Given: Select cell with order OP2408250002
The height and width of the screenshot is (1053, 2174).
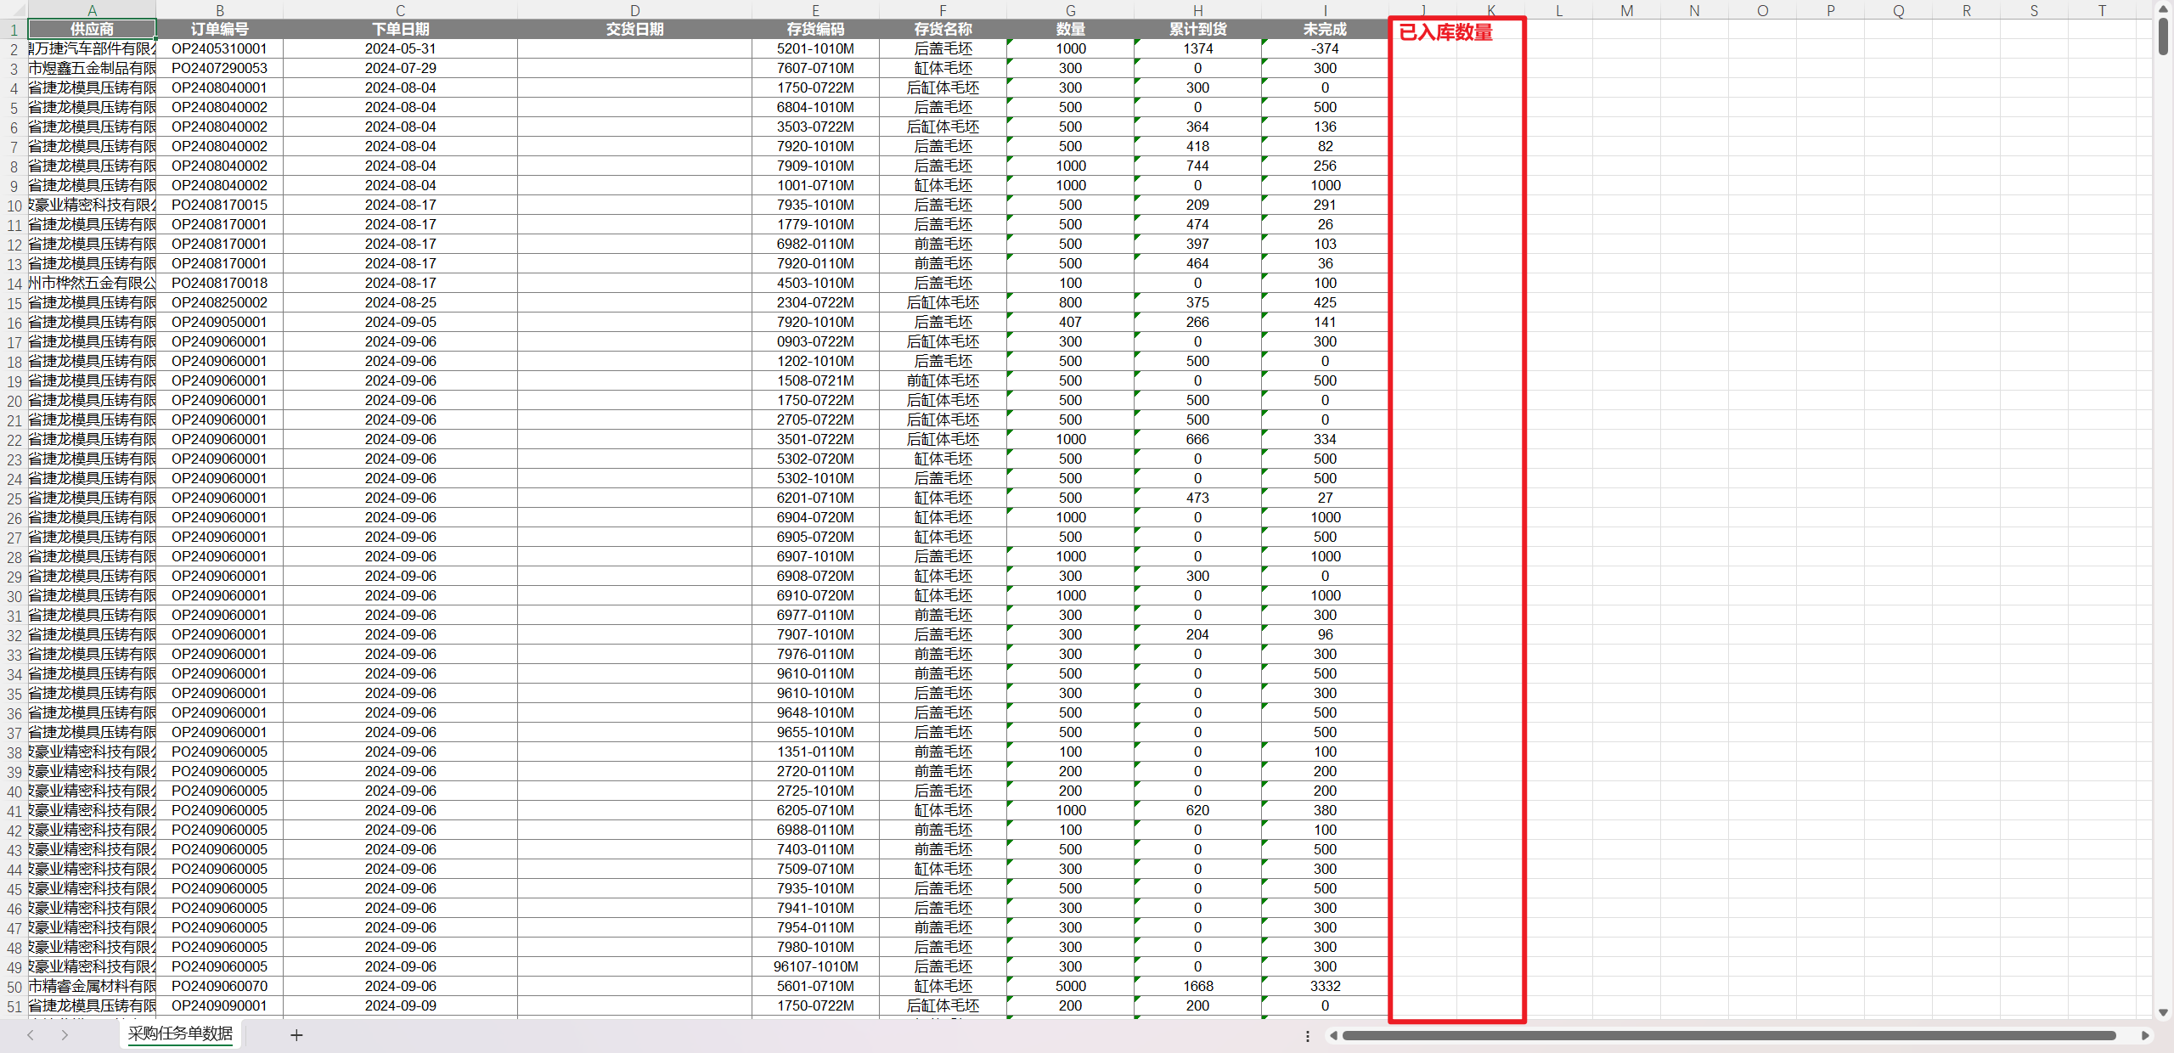Looking at the screenshot, I should 219,302.
